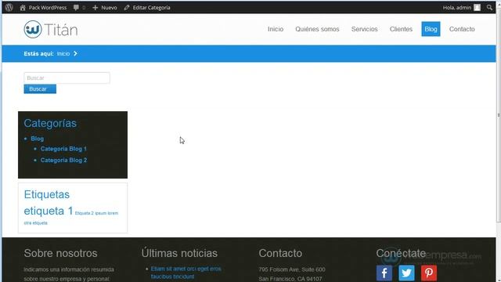The image size is (501, 282).
Task: Open admin bar search magnifier
Action: [x=489, y=7]
